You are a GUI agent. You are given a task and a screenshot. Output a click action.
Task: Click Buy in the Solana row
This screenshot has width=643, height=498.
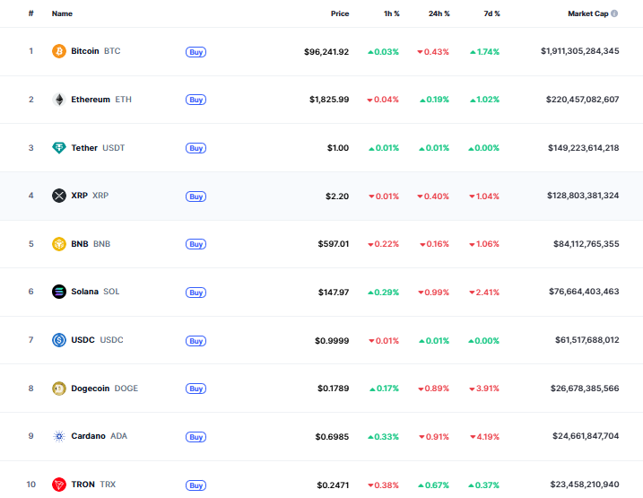(196, 293)
